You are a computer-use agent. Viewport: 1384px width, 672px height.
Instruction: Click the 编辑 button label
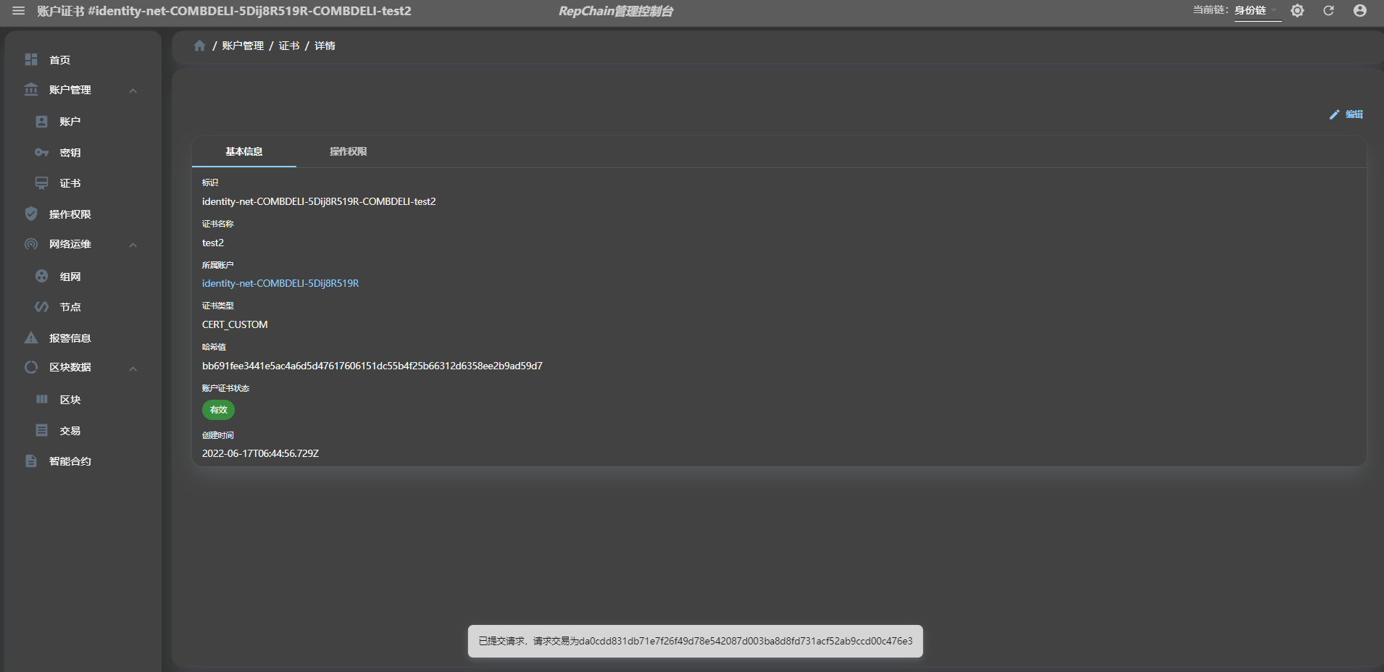coord(1354,114)
